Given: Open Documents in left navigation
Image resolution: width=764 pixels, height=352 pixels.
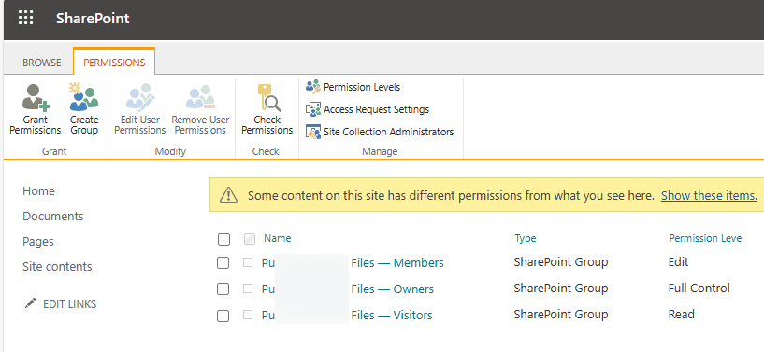Looking at the screenshot, I should [53, 217].
